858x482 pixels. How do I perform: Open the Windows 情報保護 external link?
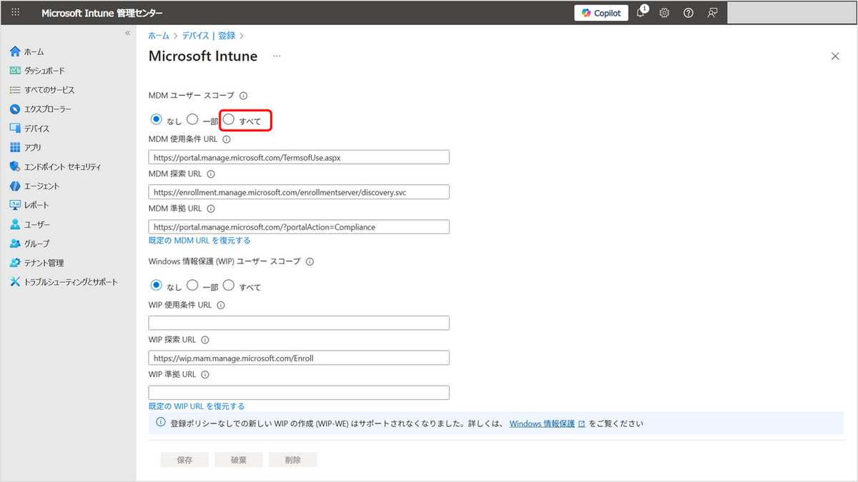pos(547,423)
